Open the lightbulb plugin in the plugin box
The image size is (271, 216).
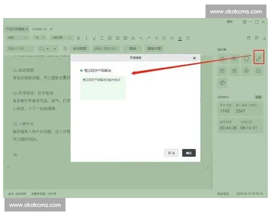pyautogui.click(x=246, y=59)
